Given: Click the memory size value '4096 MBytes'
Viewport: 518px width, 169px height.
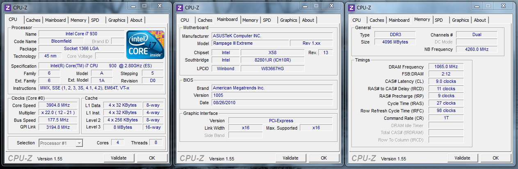Looking at the screenshot, I should click(x=395, y=42).
